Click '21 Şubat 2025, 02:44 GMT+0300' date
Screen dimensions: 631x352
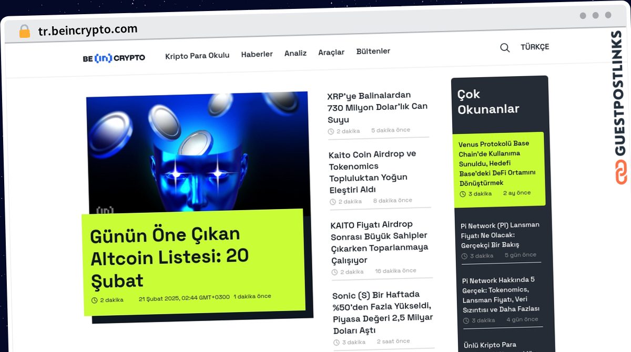(x=184, y=298)
